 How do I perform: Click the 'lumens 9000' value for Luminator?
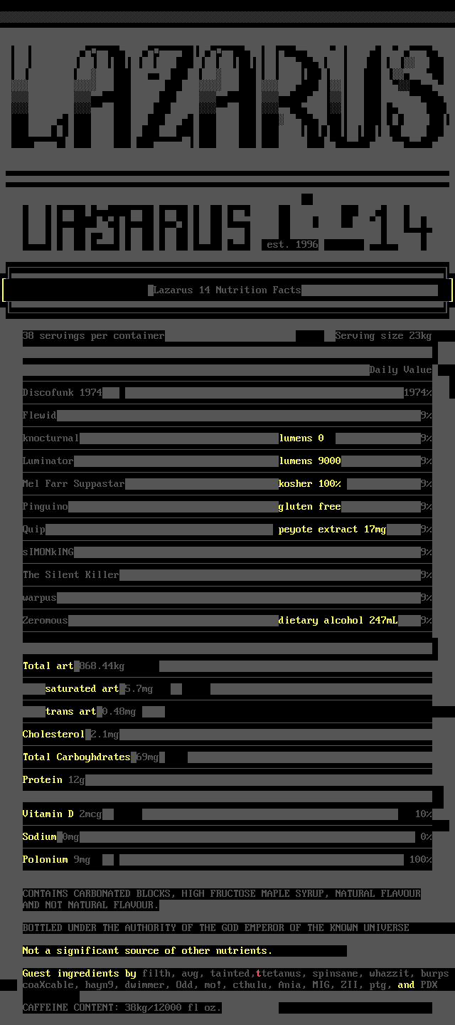310,461
